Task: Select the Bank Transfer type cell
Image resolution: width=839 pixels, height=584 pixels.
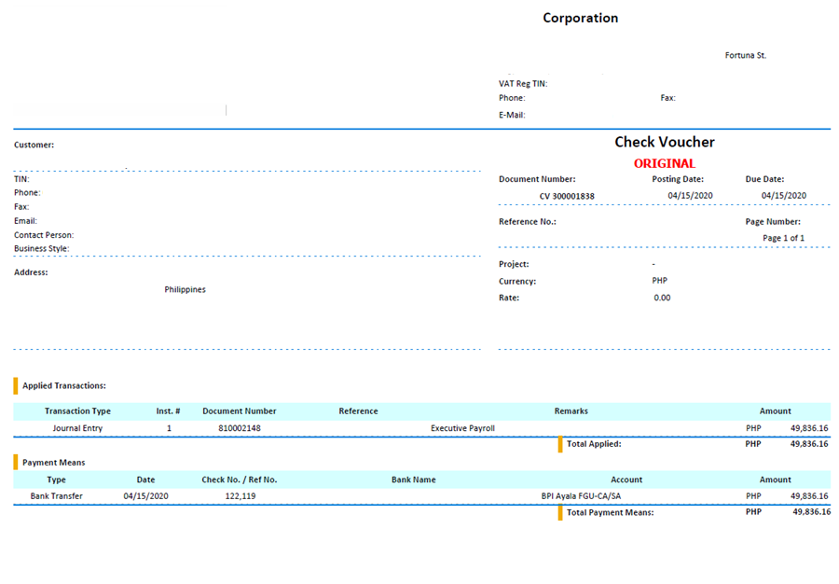Action: coord(56,496)
